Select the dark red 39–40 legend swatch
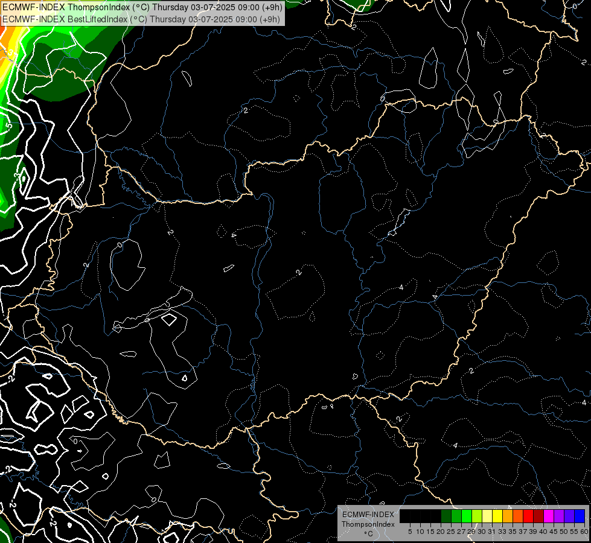This screenshot has width=591, height=543. tap(538, 516)
